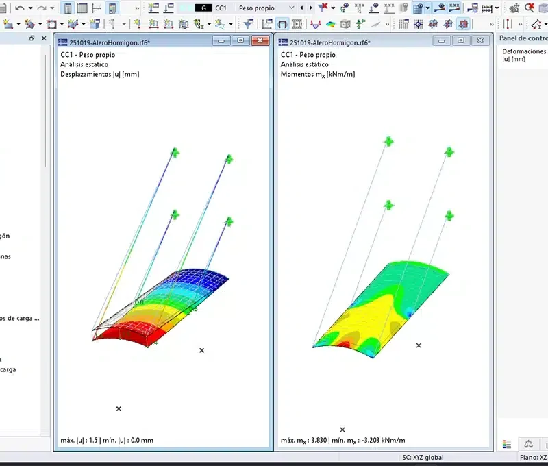Click the red vertical bars icon
This screenshot has height=466, width=548.
tap(508, 24)
